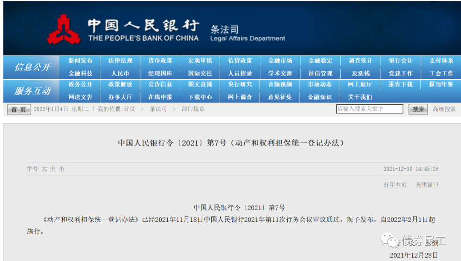Open the 货币政策 menu item

(160, 61)
